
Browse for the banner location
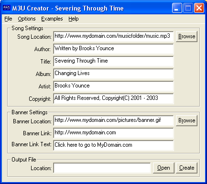pyautogui.click(x=186, y=120)
